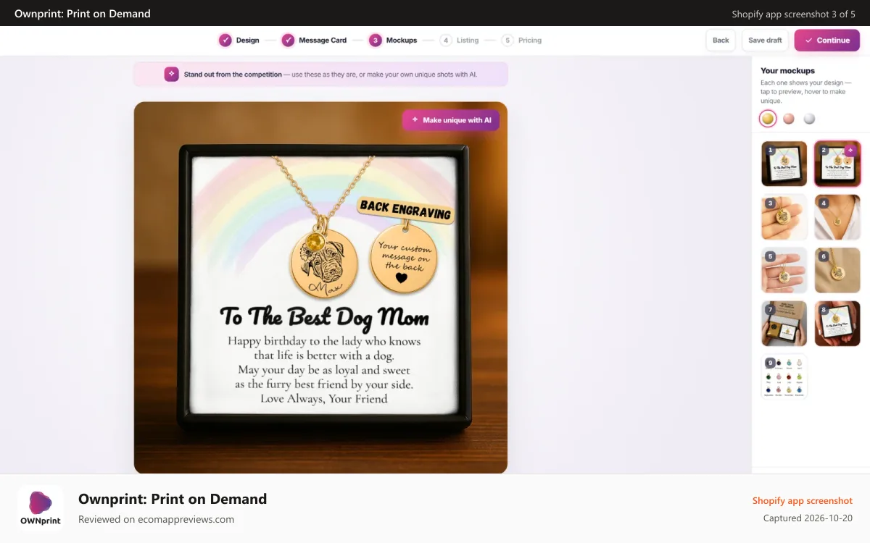The height and width of the screenshot is (543, 870).
Task: Click the main mockup preview image
Action: click(320, 287)
